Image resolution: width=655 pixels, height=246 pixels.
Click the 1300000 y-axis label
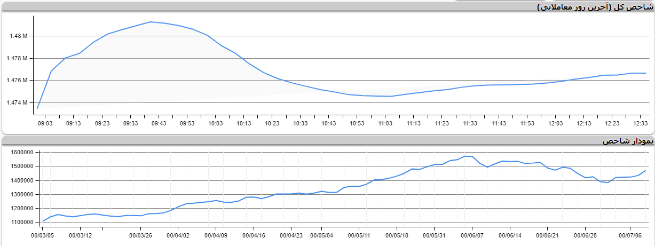tap(21, 195)
